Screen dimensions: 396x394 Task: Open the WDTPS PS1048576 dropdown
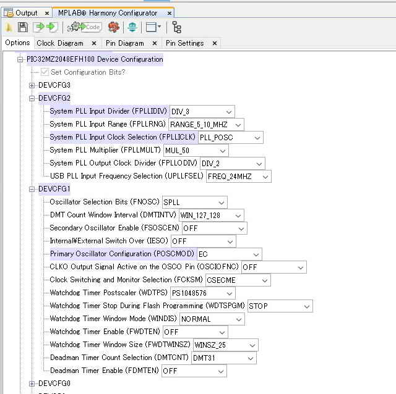[x=203, y=293]
